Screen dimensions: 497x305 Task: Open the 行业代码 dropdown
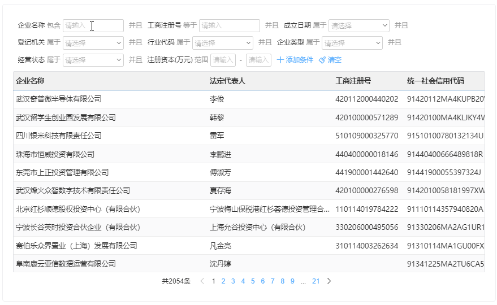click(223, 43)
